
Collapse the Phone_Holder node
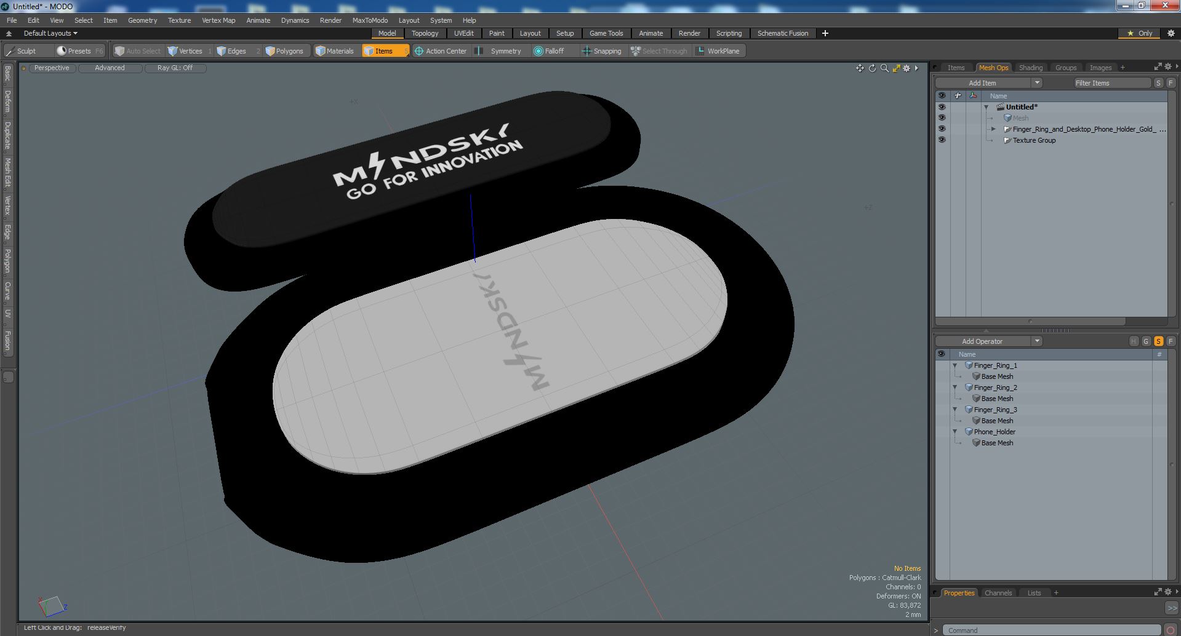point(955,432)
